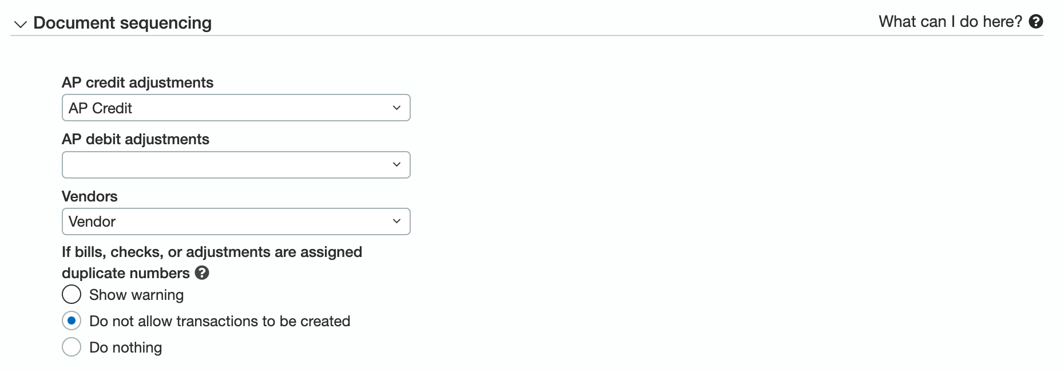
Task: Click the Document sequencing heading text
Action: point(122,23)
